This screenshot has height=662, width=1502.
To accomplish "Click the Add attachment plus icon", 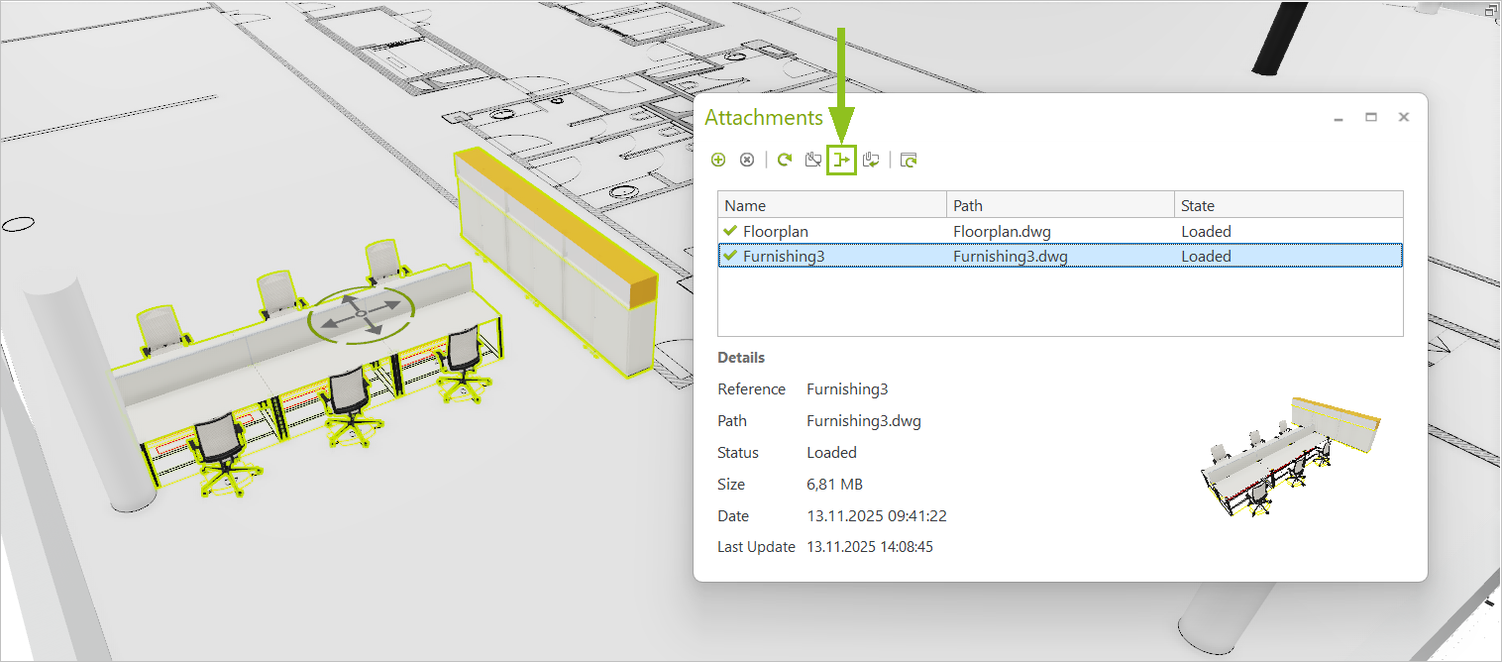I will tap(718, 159).
